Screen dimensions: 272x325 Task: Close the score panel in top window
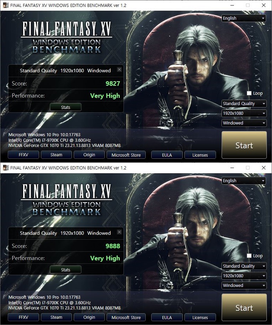tap(119, 70)
